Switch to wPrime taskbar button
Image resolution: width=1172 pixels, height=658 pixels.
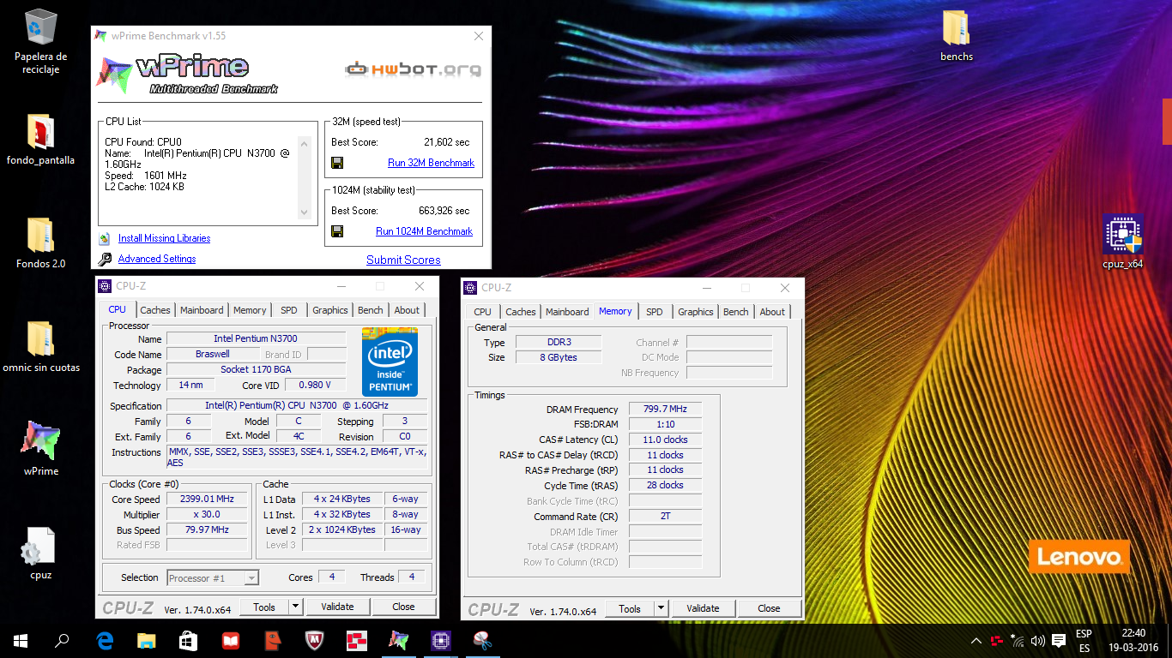(399, 640)
